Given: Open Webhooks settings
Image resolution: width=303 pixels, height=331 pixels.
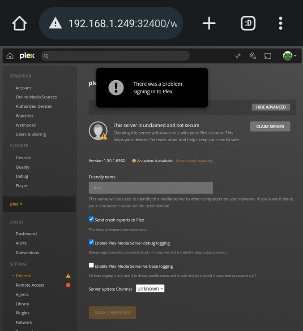Looking at the screenshot, I should tap(26, 125).
